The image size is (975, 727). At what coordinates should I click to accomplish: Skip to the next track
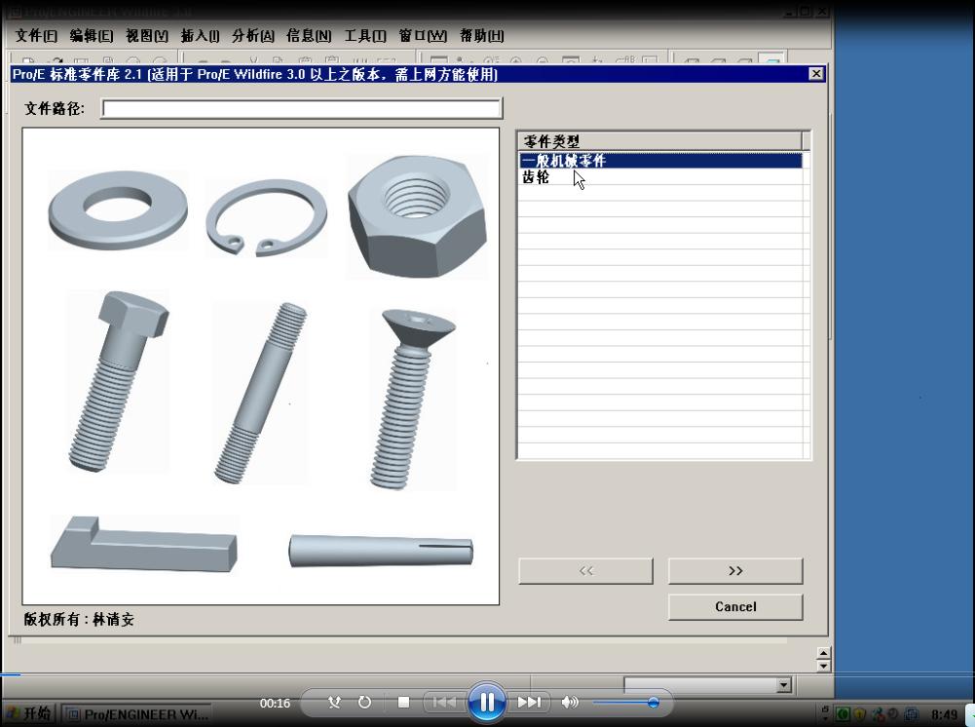click(529, 702)
